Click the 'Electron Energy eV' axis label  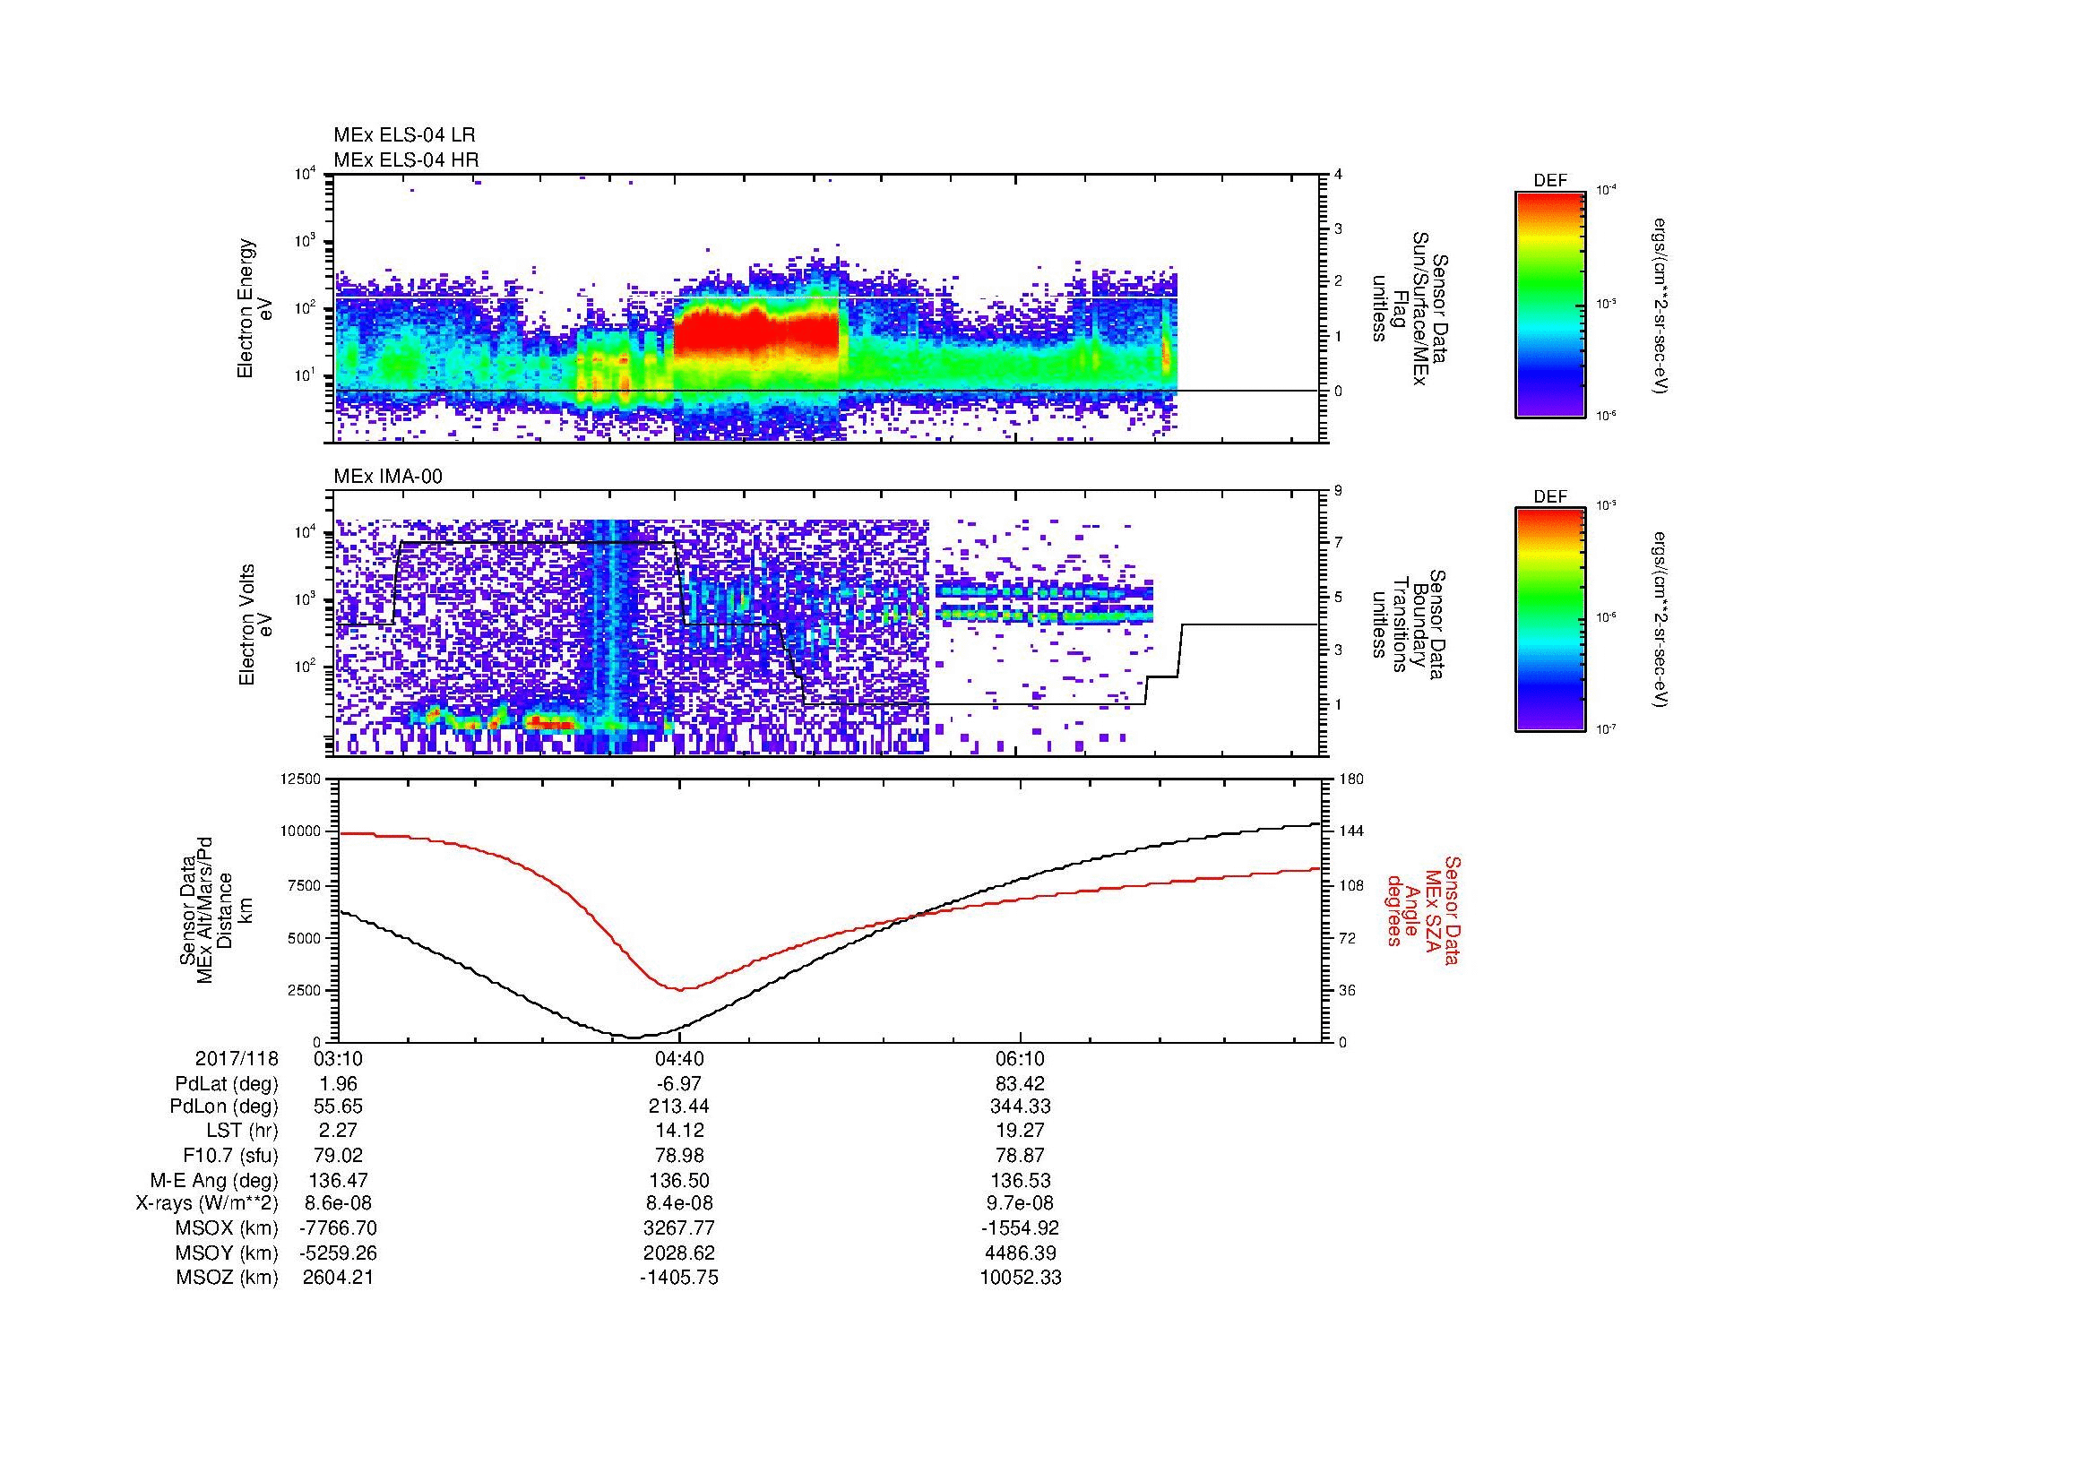click(x=255, y=308)
